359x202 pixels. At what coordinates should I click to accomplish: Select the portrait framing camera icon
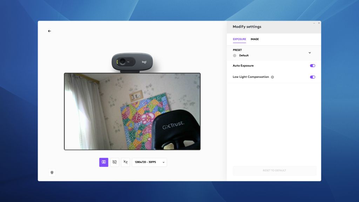104,162
